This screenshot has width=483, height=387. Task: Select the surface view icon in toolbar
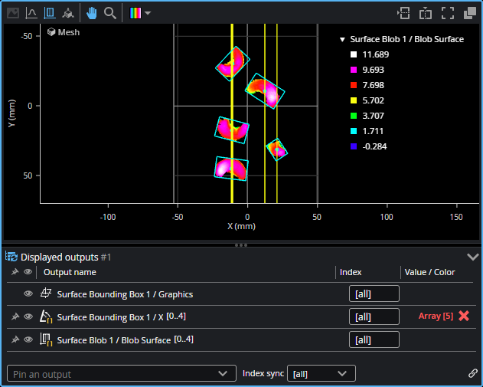point(50,13)
